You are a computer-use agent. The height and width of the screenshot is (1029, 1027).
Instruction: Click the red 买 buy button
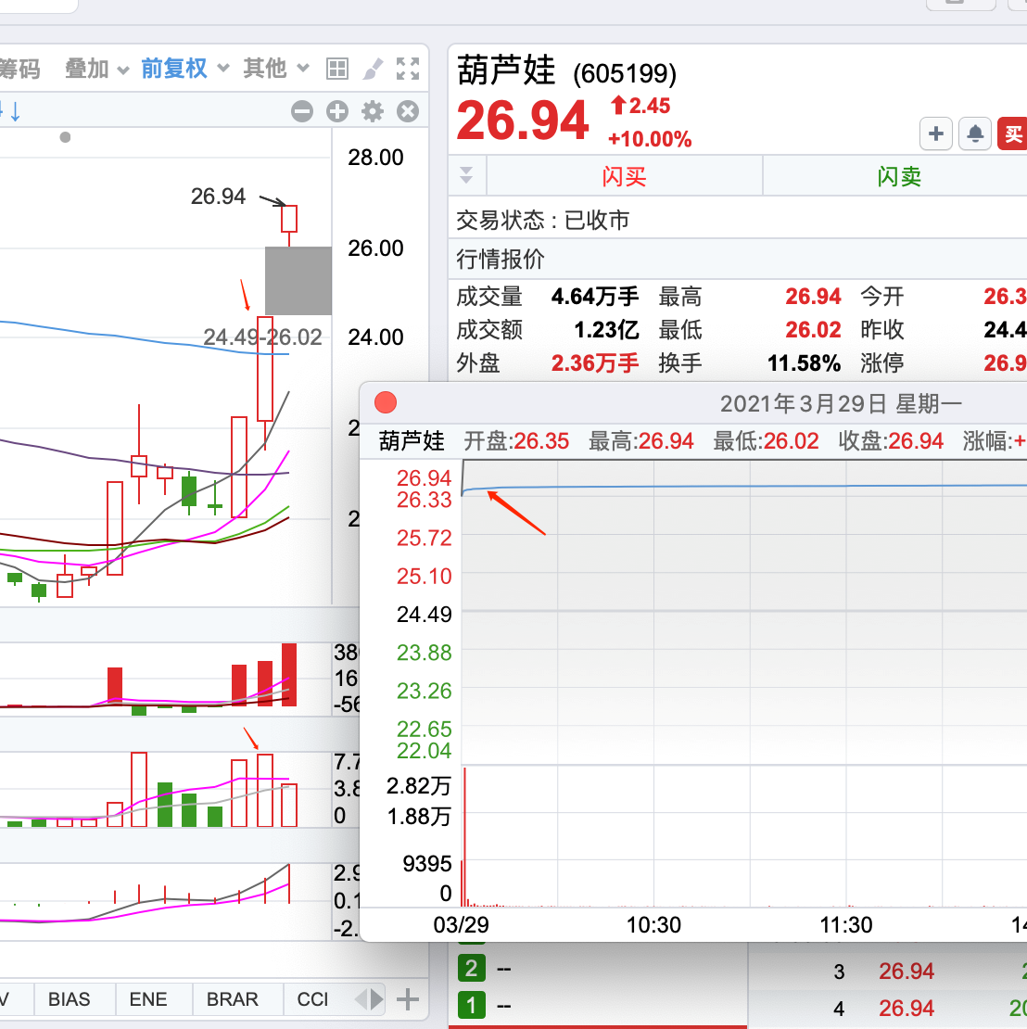coord(1012,133)
